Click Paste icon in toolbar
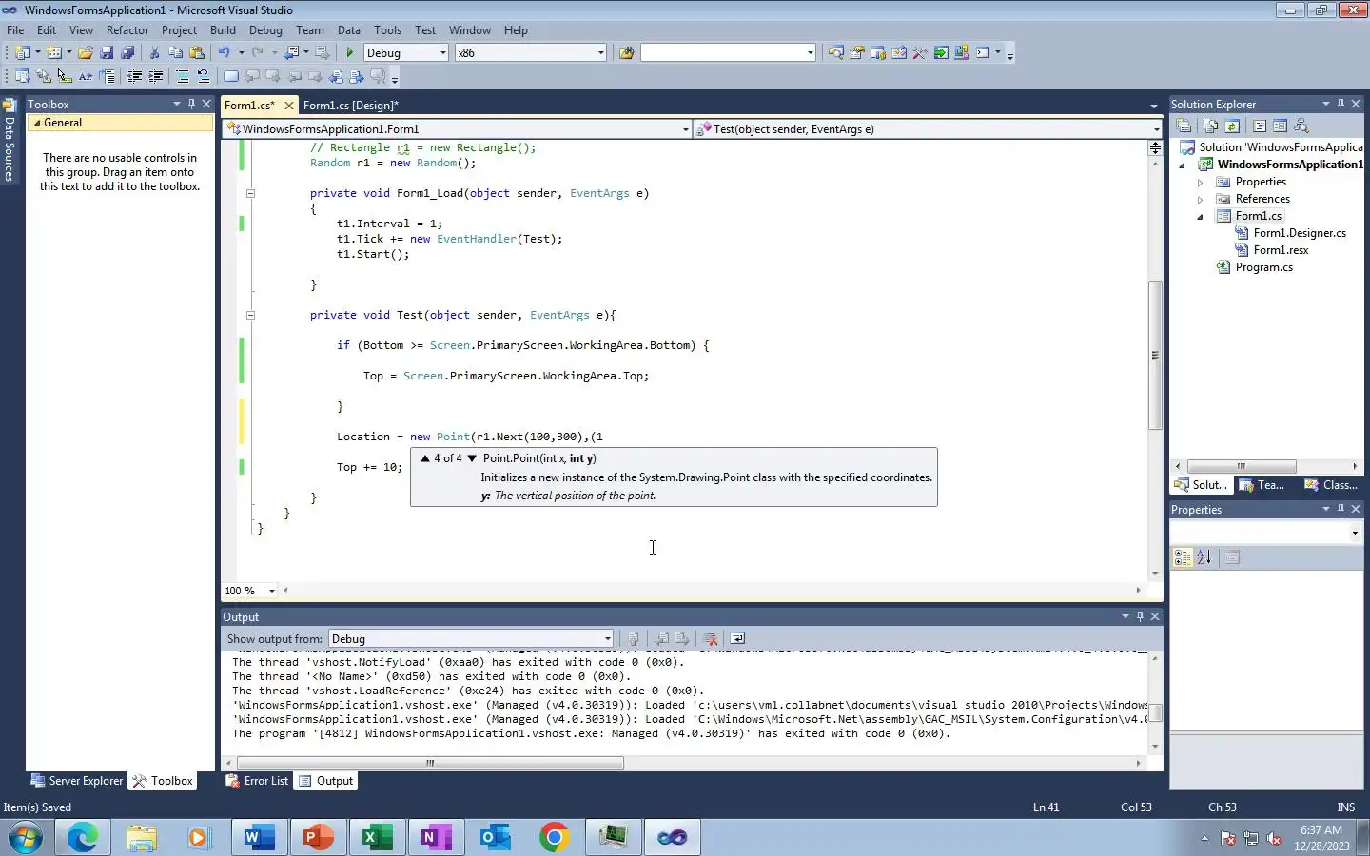 click(197, 53)
